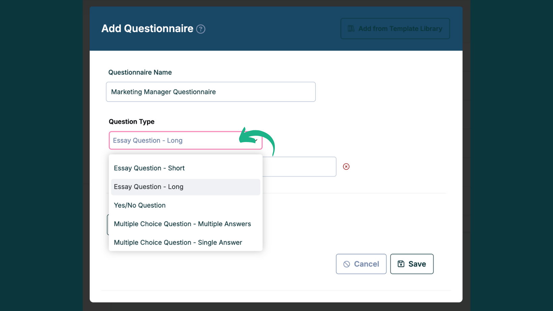Choose Essay Question - Long from the list
Viewport: 553px width, 311px height.
149,187
